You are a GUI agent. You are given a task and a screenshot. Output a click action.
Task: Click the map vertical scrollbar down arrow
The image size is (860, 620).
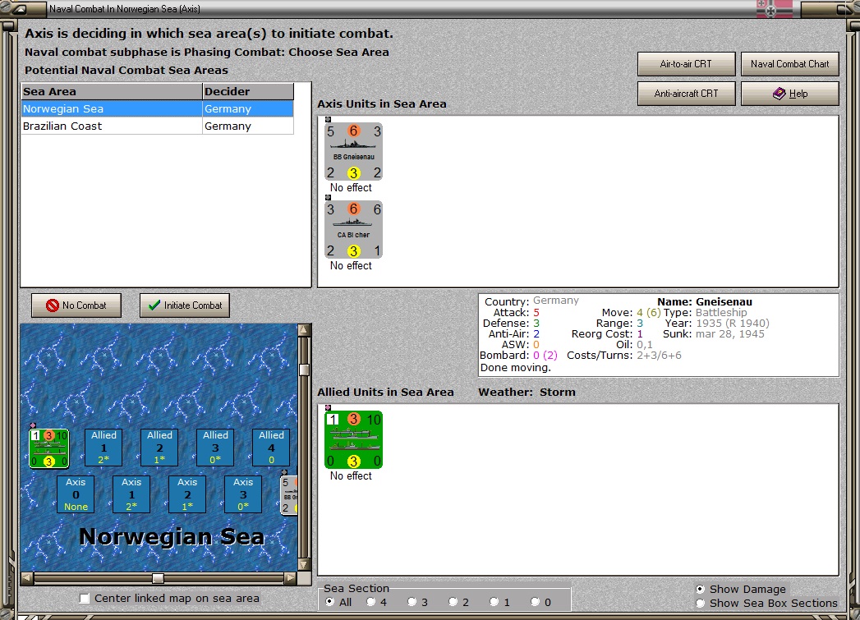point(305,564)
